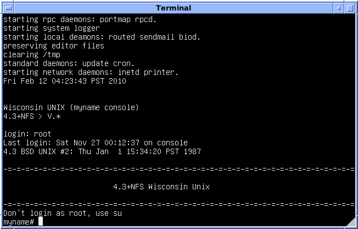This screenshot has width=358, height=229.
Task: Click the "myname#" shell prompt
Action: point(19,222)
